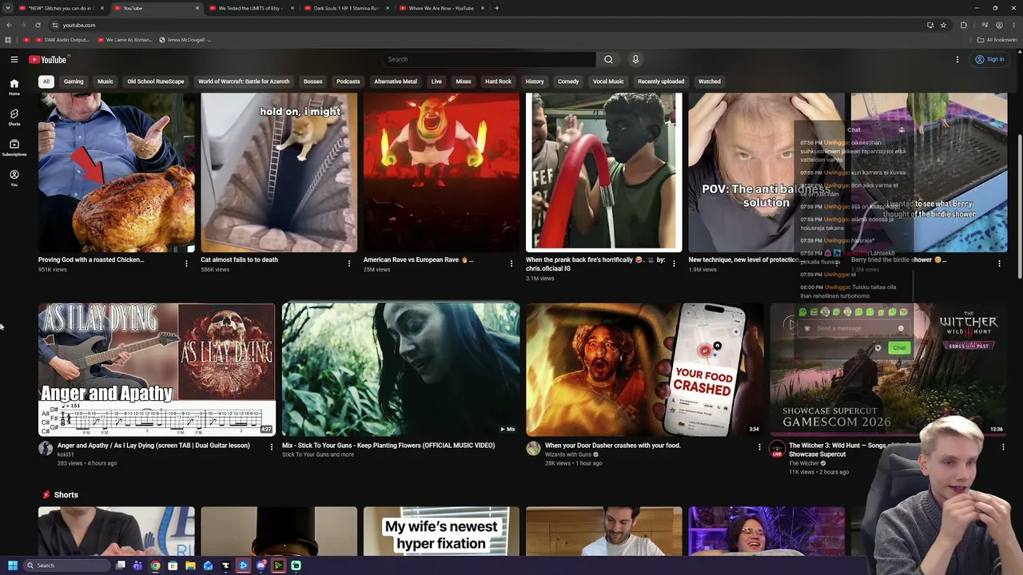1023x575 pixels.
Task: Open The Witcher live channel avatar
Action: 777,450
